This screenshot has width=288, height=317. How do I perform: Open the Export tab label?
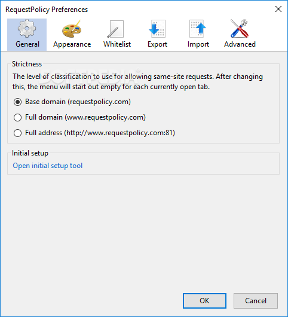[157, 44]
